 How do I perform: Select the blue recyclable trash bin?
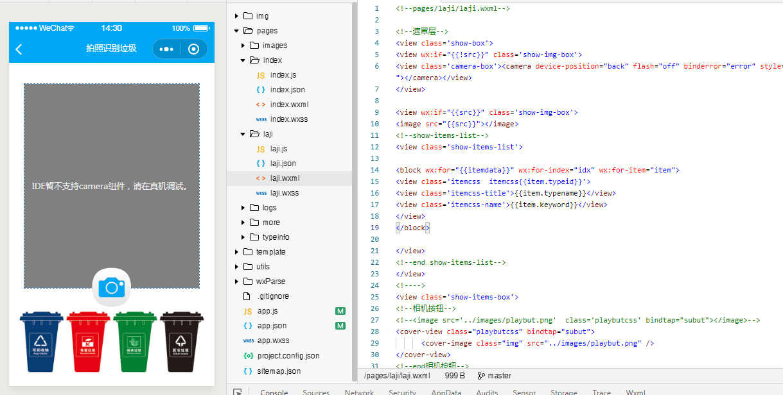[42, 341]
